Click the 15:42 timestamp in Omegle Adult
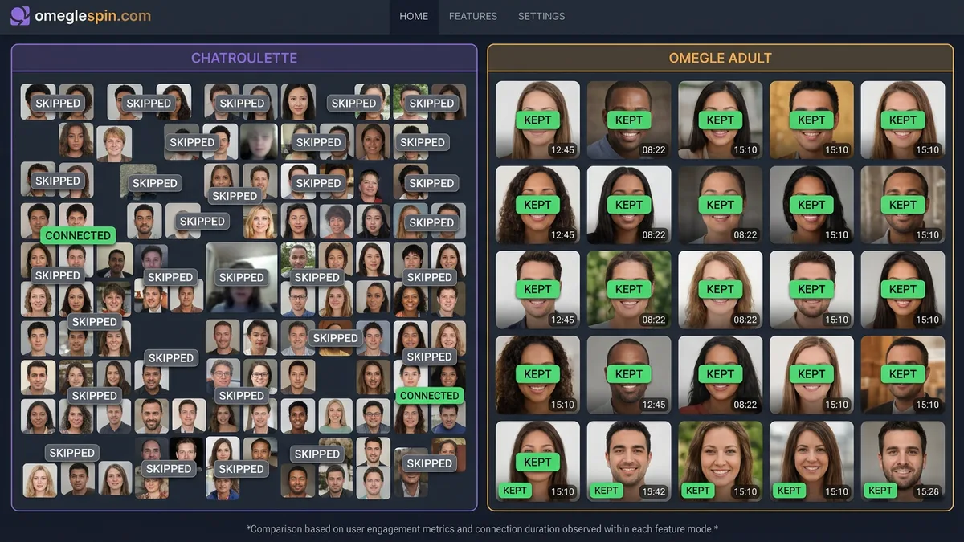964x542 pixels. tap(654, 491)
